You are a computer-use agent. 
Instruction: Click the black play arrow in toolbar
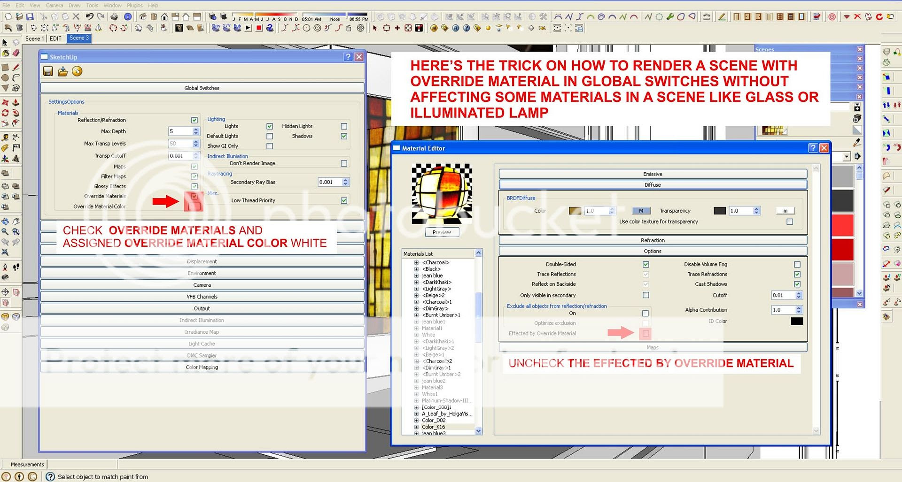248,28
